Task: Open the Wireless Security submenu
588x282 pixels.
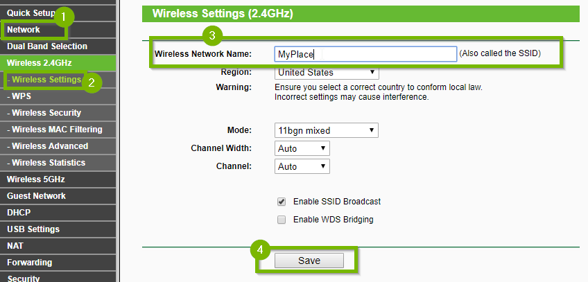Action: [x=58, y=113]
